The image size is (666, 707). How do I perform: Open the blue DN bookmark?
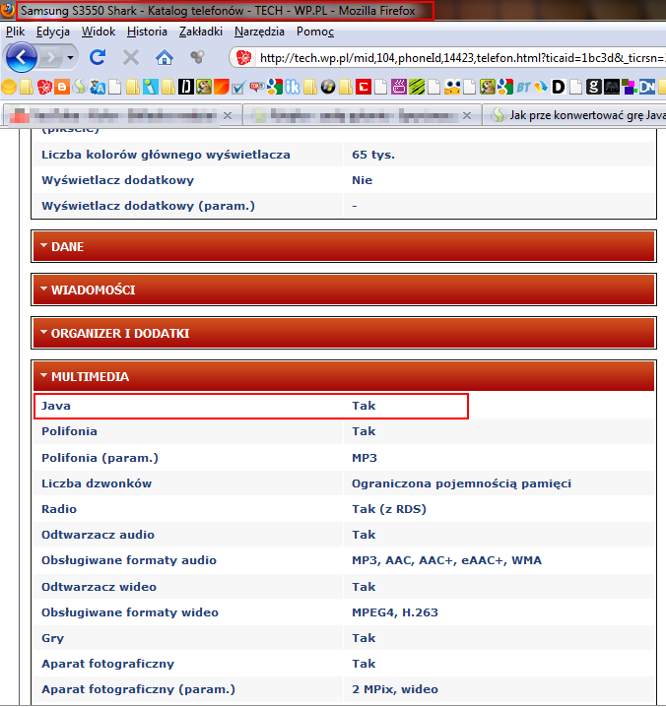[646, 86]
